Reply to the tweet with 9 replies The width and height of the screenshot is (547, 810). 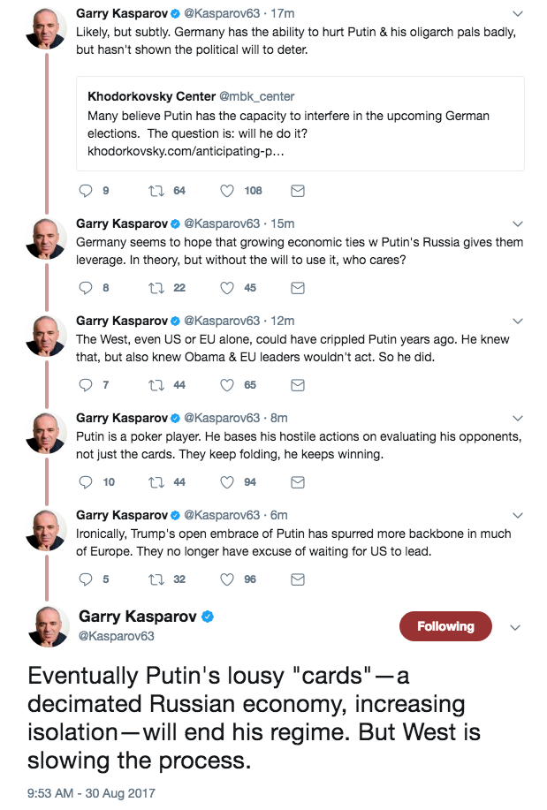coord(86,191)
